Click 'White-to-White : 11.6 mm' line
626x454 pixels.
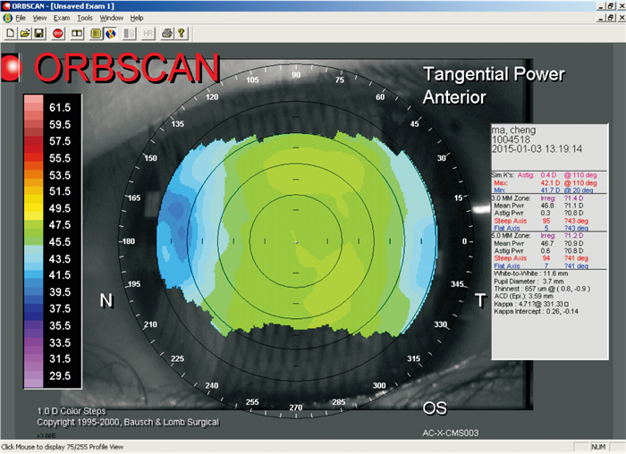point(530,273)
